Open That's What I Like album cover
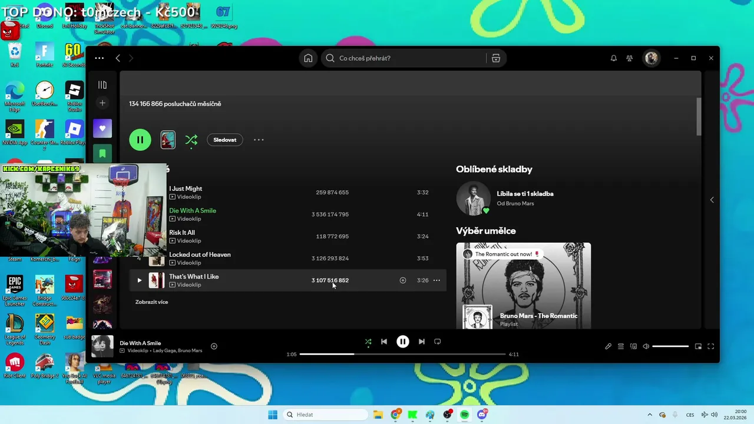This screenshot has height=424, width=754. 156,280
